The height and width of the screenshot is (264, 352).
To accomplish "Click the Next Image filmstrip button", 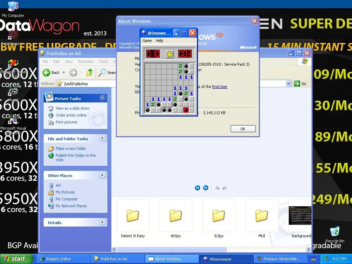I will click(x=206, y=188).
